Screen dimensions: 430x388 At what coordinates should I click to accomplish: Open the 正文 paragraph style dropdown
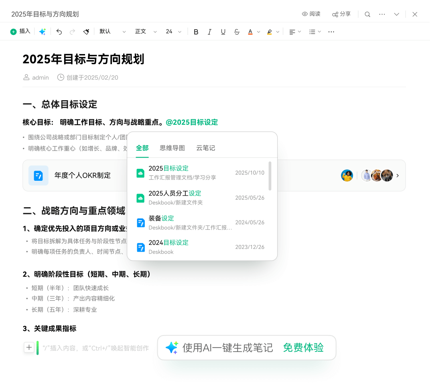[x=146, y=32]
